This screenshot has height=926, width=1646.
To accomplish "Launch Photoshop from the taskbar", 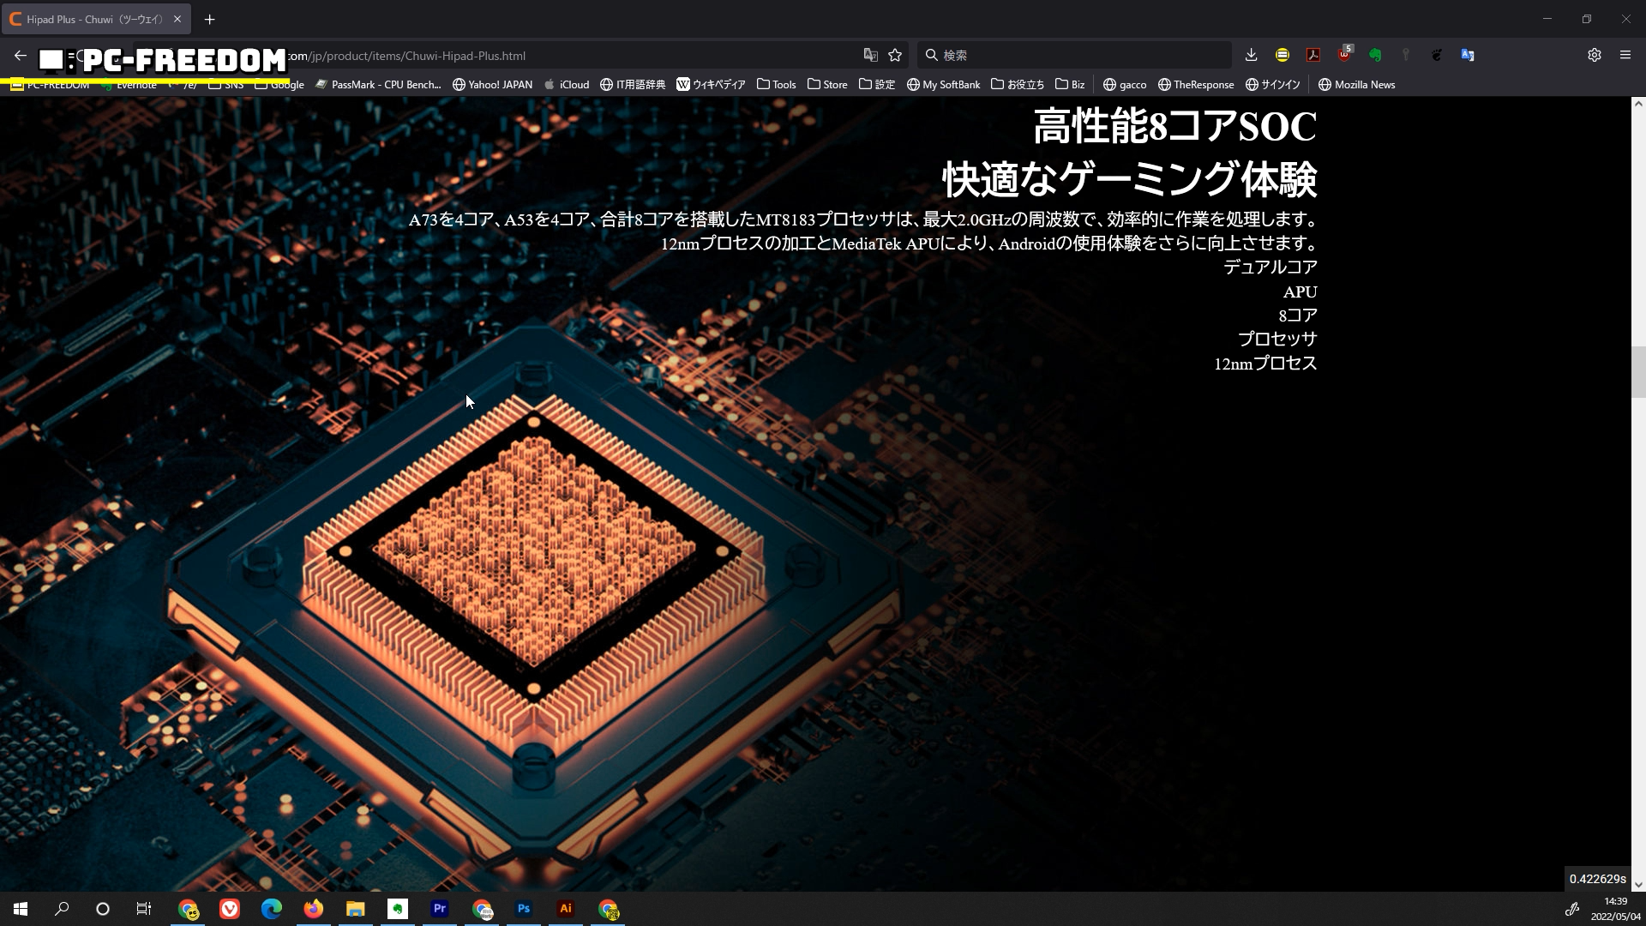I will [524, 909].
